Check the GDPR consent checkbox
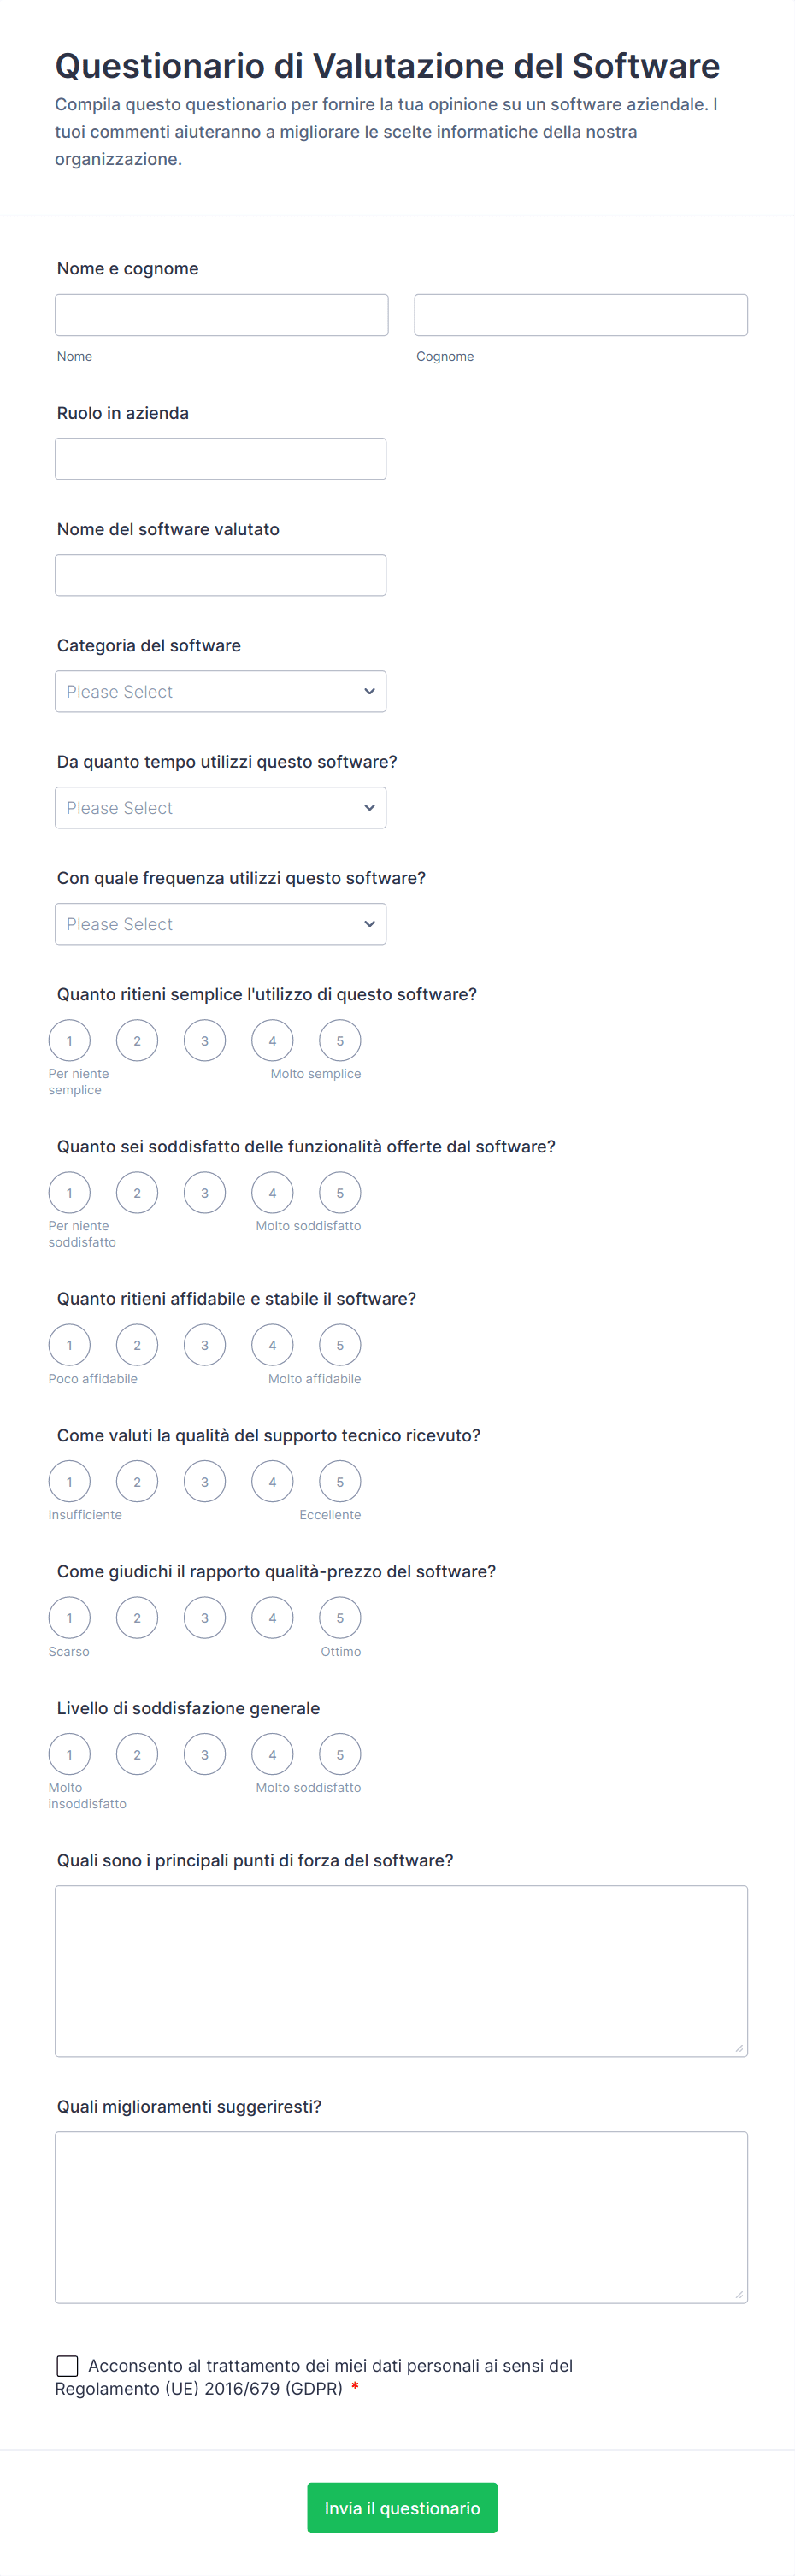Viewport: 795px width, 2576px height. point(67,2365)
